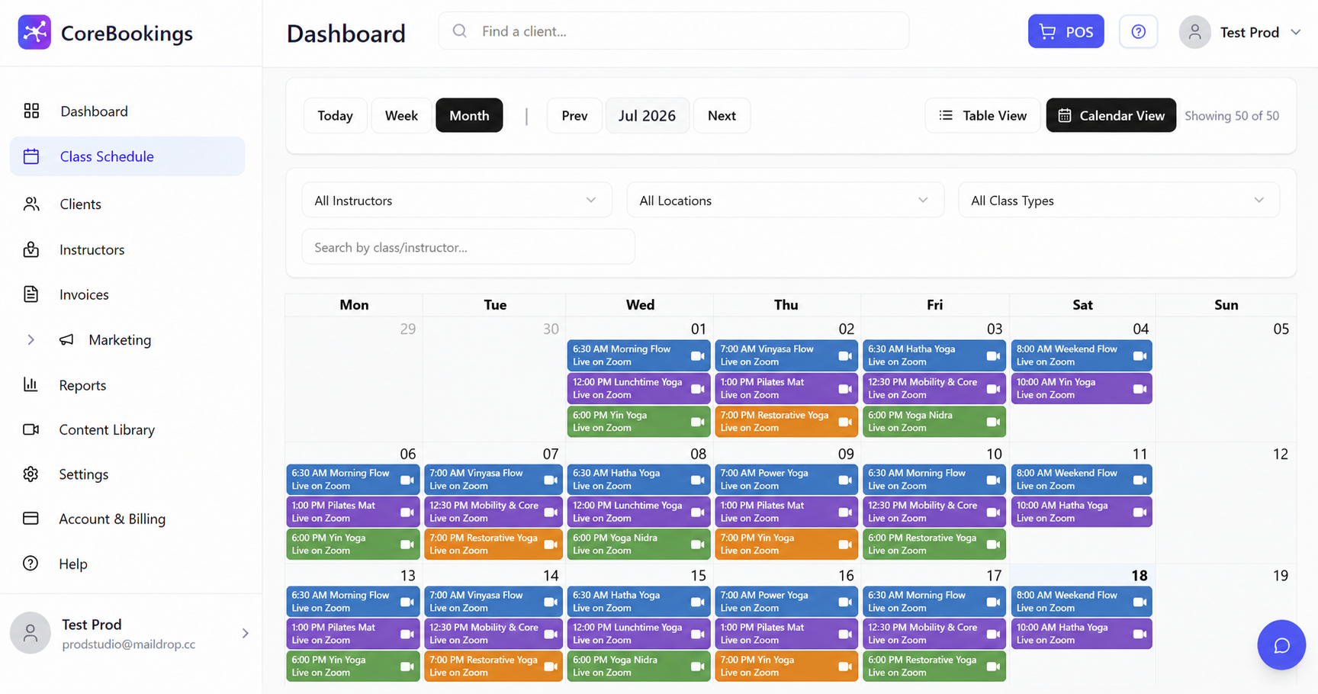The image size is (1318, 694).
Task: Click the search magnifier icon in client search
Action: coord(460,31)
